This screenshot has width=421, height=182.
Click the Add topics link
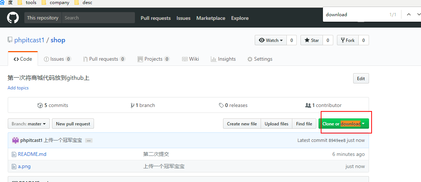(x=18, y=88)
